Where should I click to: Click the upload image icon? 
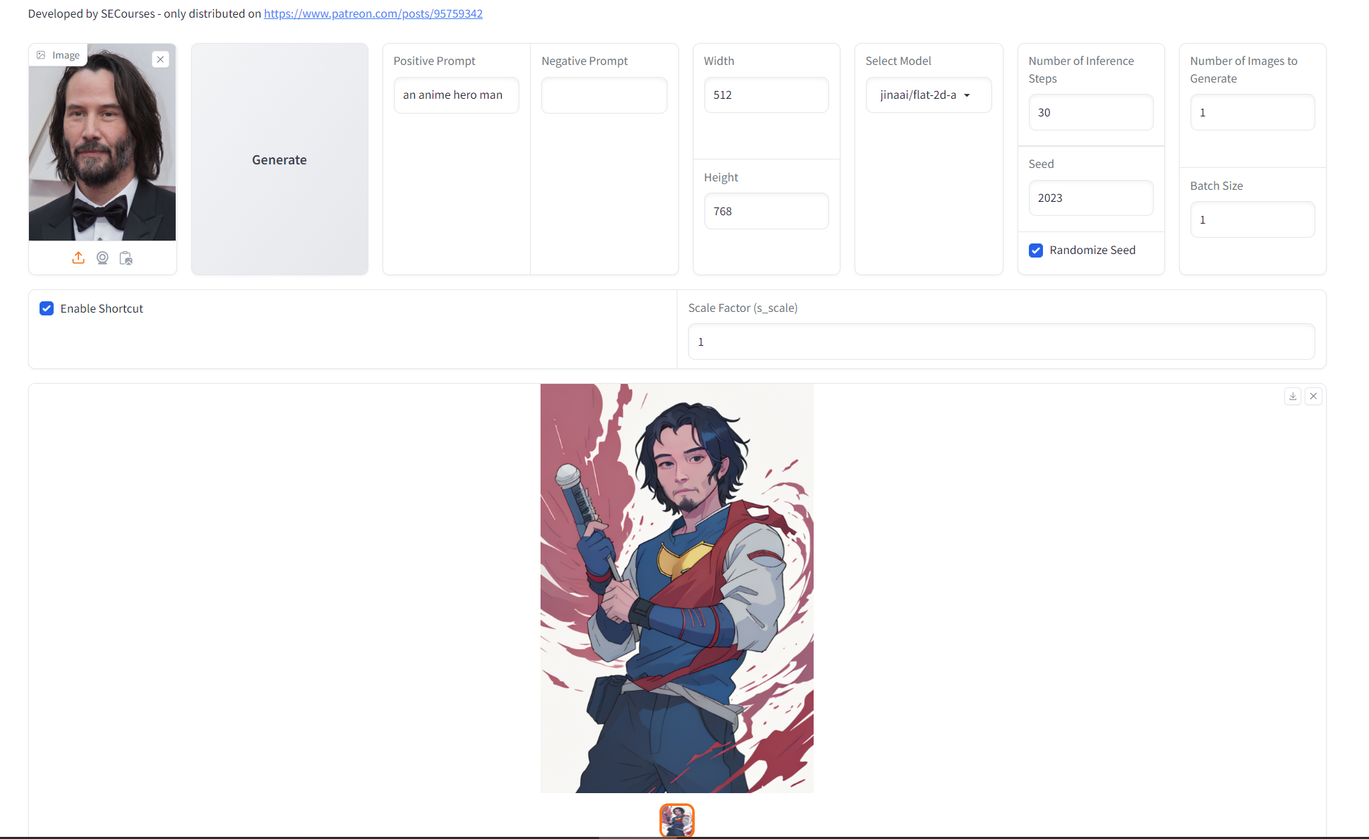point(78,258)
